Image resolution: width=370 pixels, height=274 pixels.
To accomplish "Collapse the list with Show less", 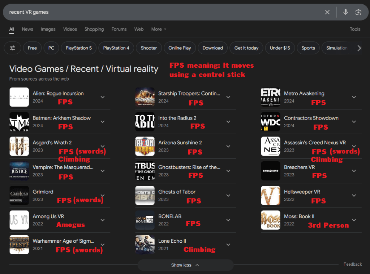I will pos(185,265).
